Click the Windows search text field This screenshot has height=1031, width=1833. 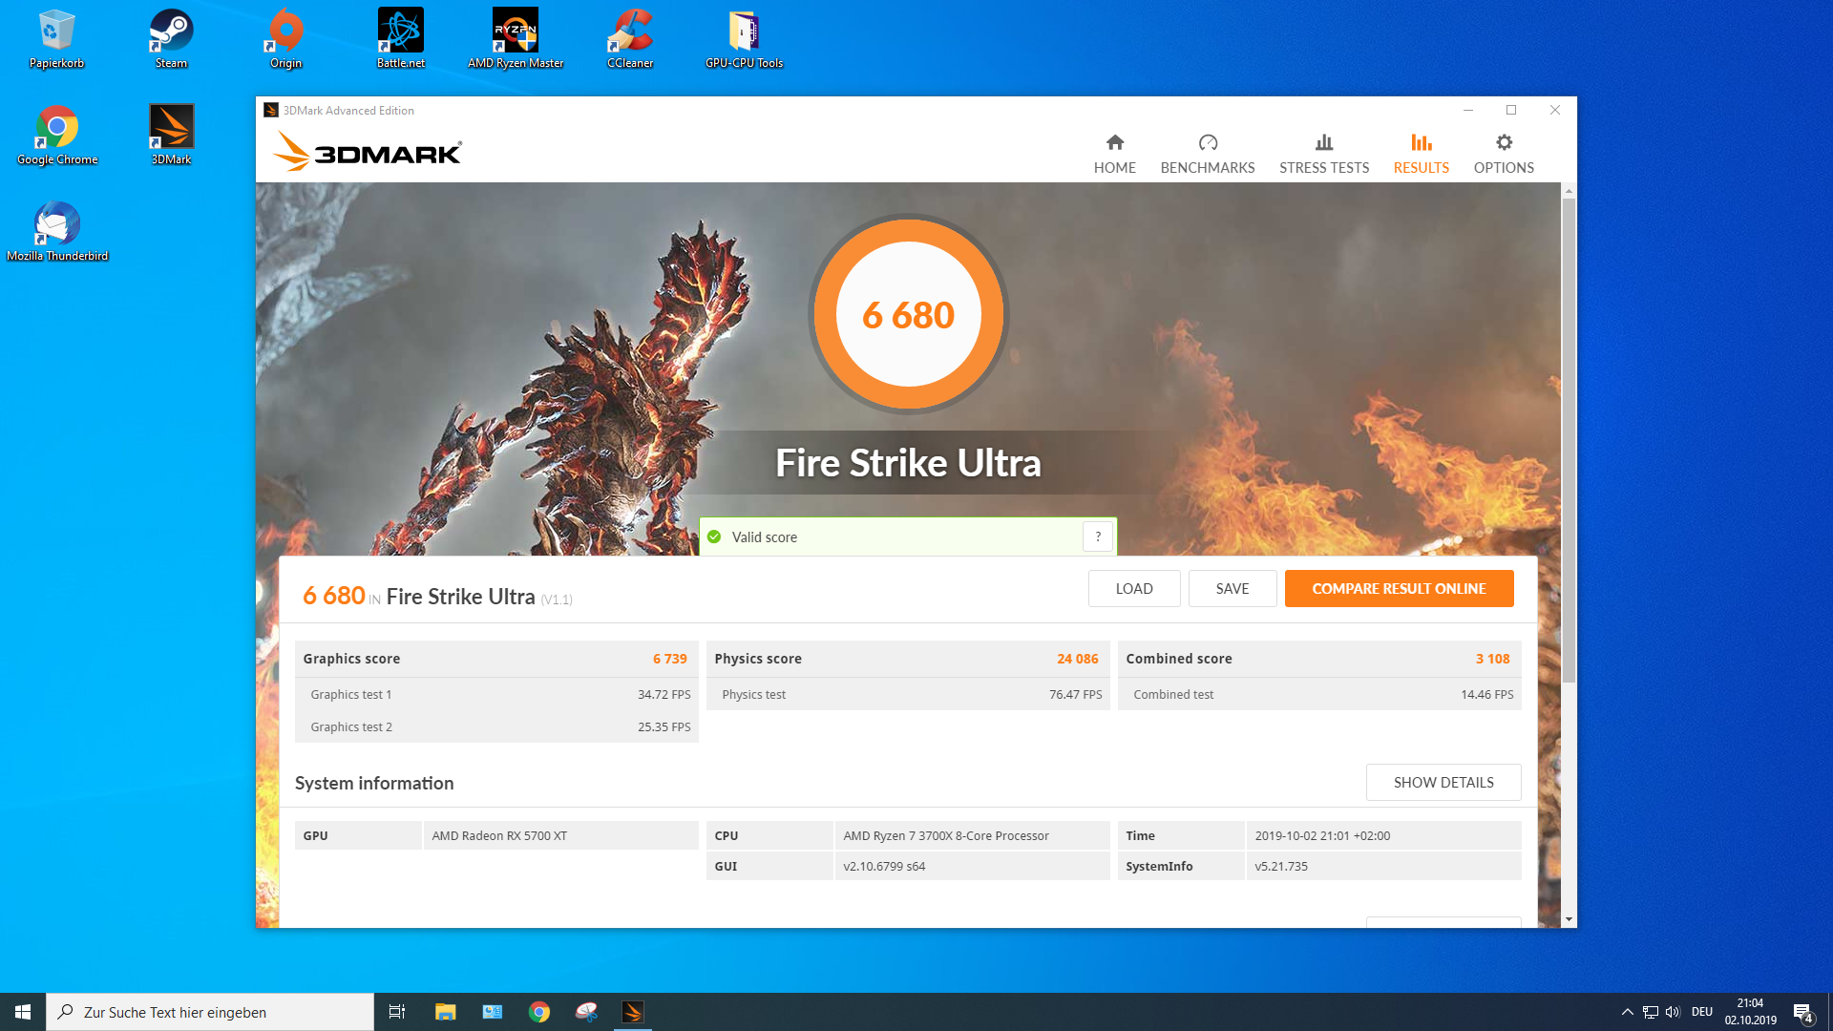tap(210, 1012)
